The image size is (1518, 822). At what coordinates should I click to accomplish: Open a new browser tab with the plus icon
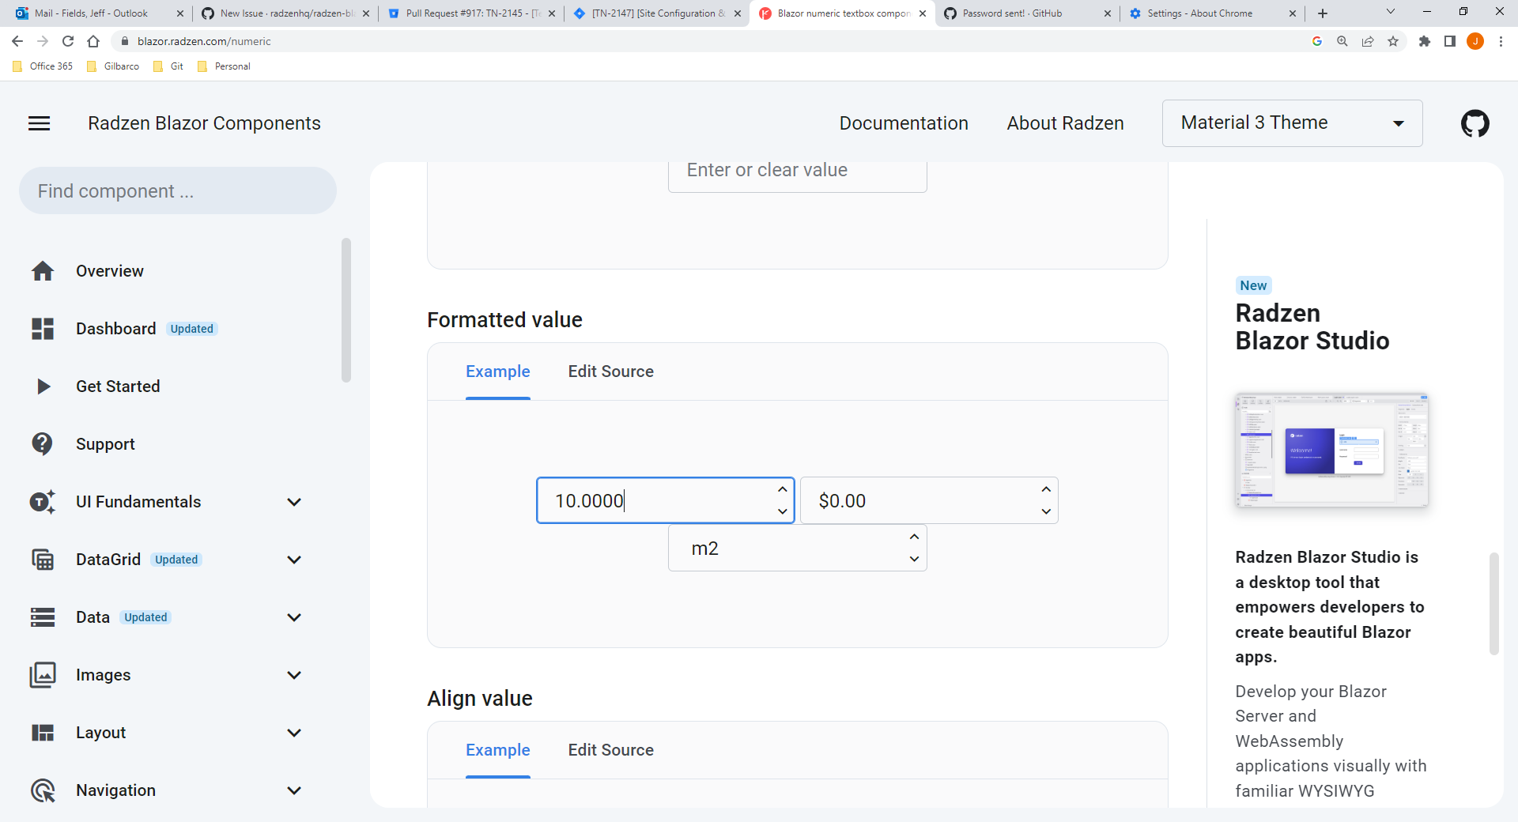(1323, 13)
